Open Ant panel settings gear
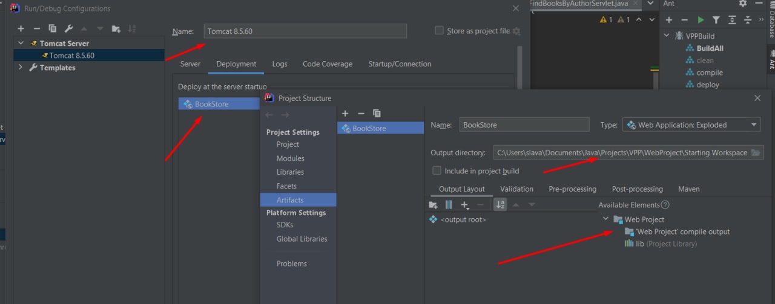This screenshot has width=775, height=304. coord(743,4)
